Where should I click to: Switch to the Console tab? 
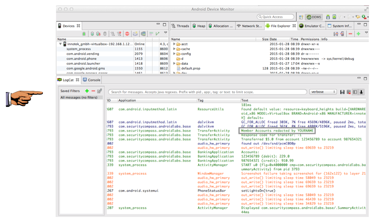point(92,80)
